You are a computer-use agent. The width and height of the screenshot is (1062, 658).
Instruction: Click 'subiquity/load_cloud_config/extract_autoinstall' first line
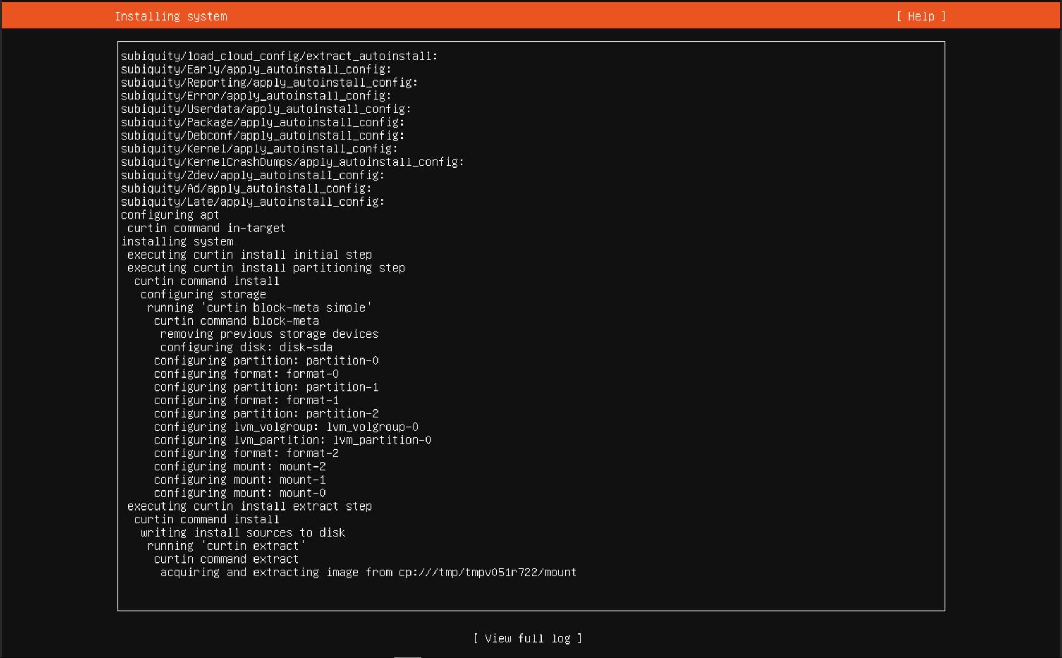pos(279,56)
